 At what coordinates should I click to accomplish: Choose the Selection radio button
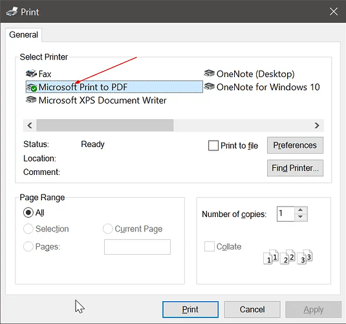tap(28, 229)
